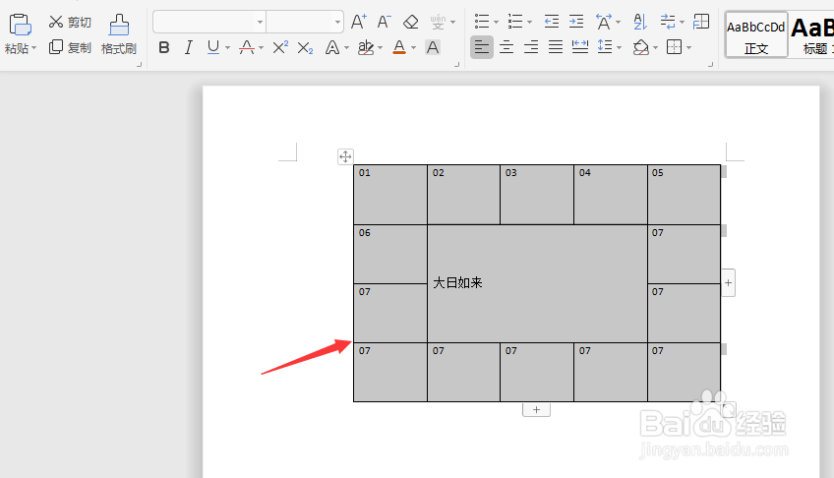
Task: Click the text effects outlined A icon
Action: [x=331, y=47]
